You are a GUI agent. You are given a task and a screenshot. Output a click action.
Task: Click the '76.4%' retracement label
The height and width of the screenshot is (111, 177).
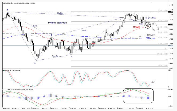[55, 56]
